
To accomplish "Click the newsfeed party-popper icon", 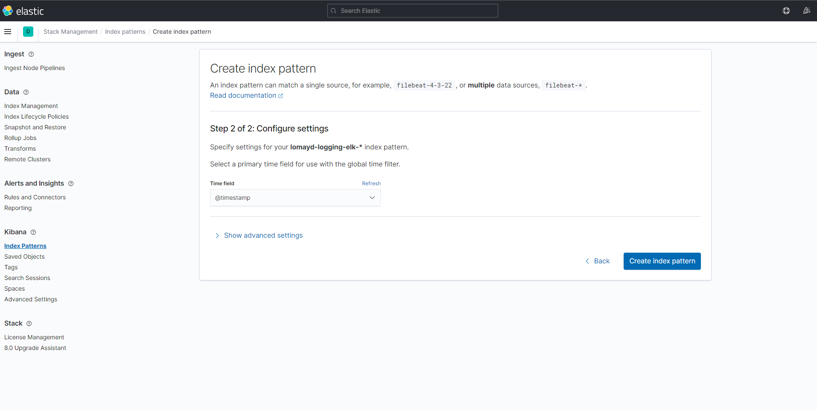I will pyautogui.click(x=807, y=11).
